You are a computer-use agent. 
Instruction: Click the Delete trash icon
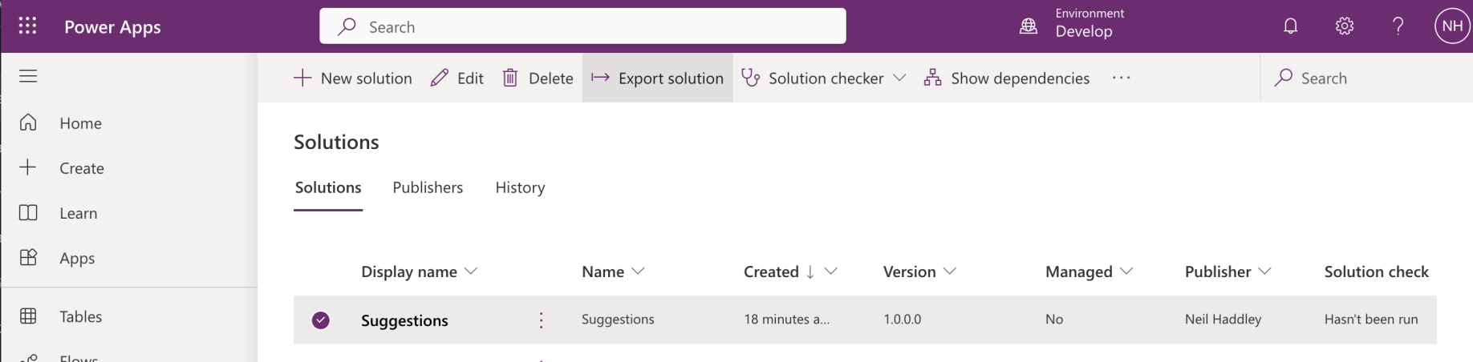tap(510, 78)
